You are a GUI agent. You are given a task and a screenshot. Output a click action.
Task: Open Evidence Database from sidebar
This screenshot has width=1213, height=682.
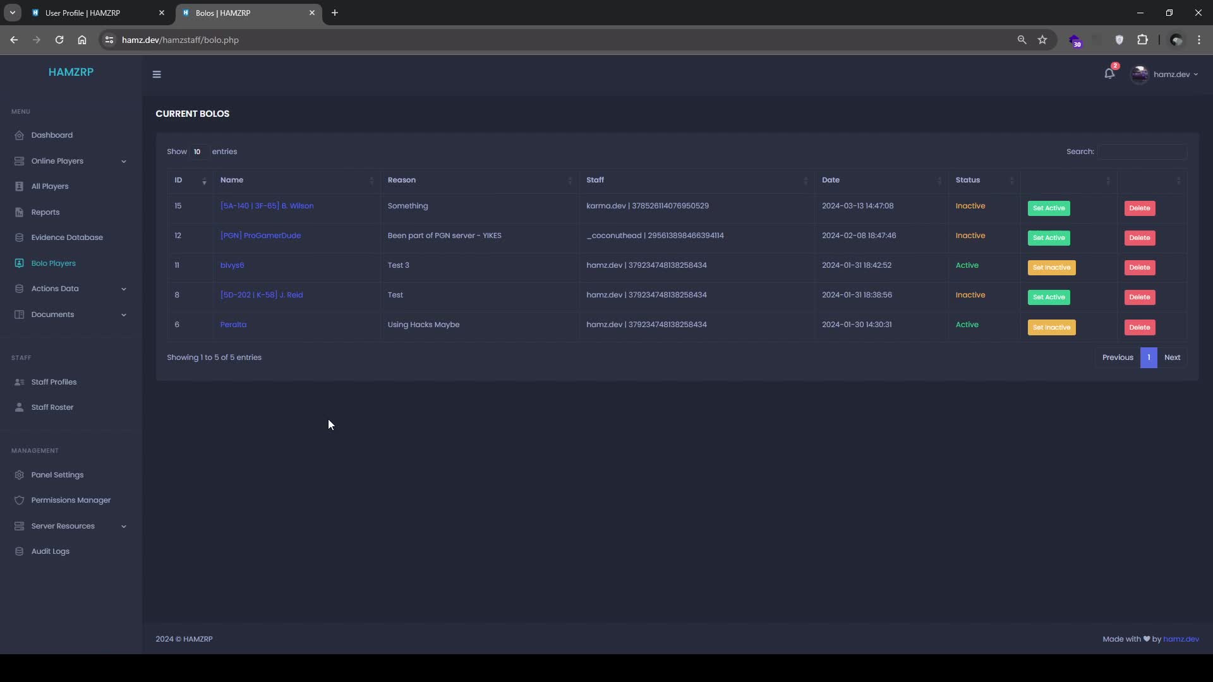click(66, 237)
